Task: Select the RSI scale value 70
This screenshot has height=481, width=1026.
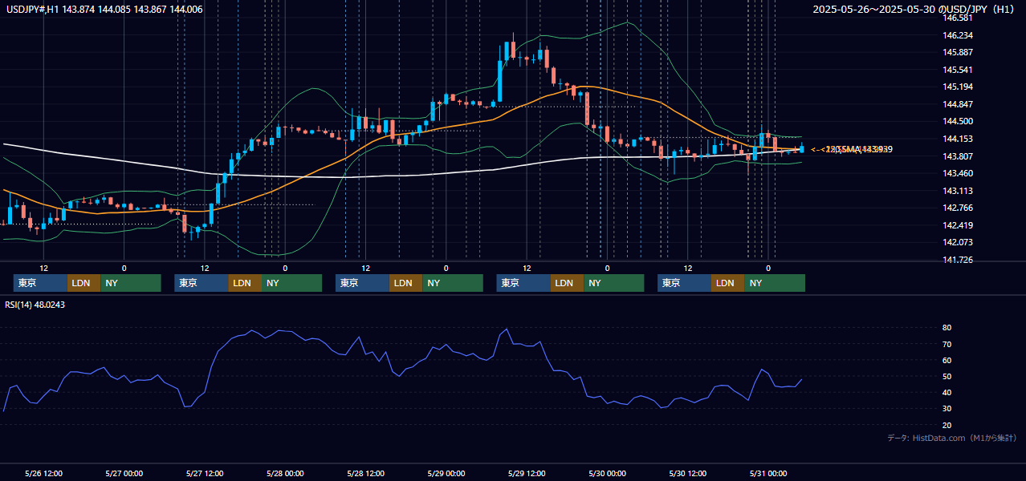Action: [x=947, y=344]
